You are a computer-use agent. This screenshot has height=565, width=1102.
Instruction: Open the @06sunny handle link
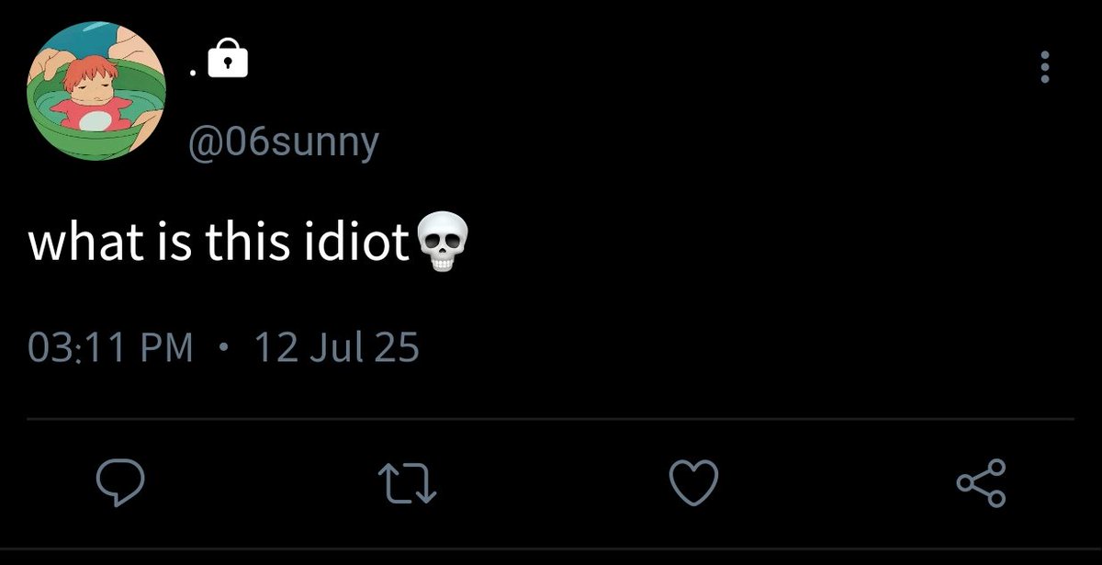[x=283, y=142]
